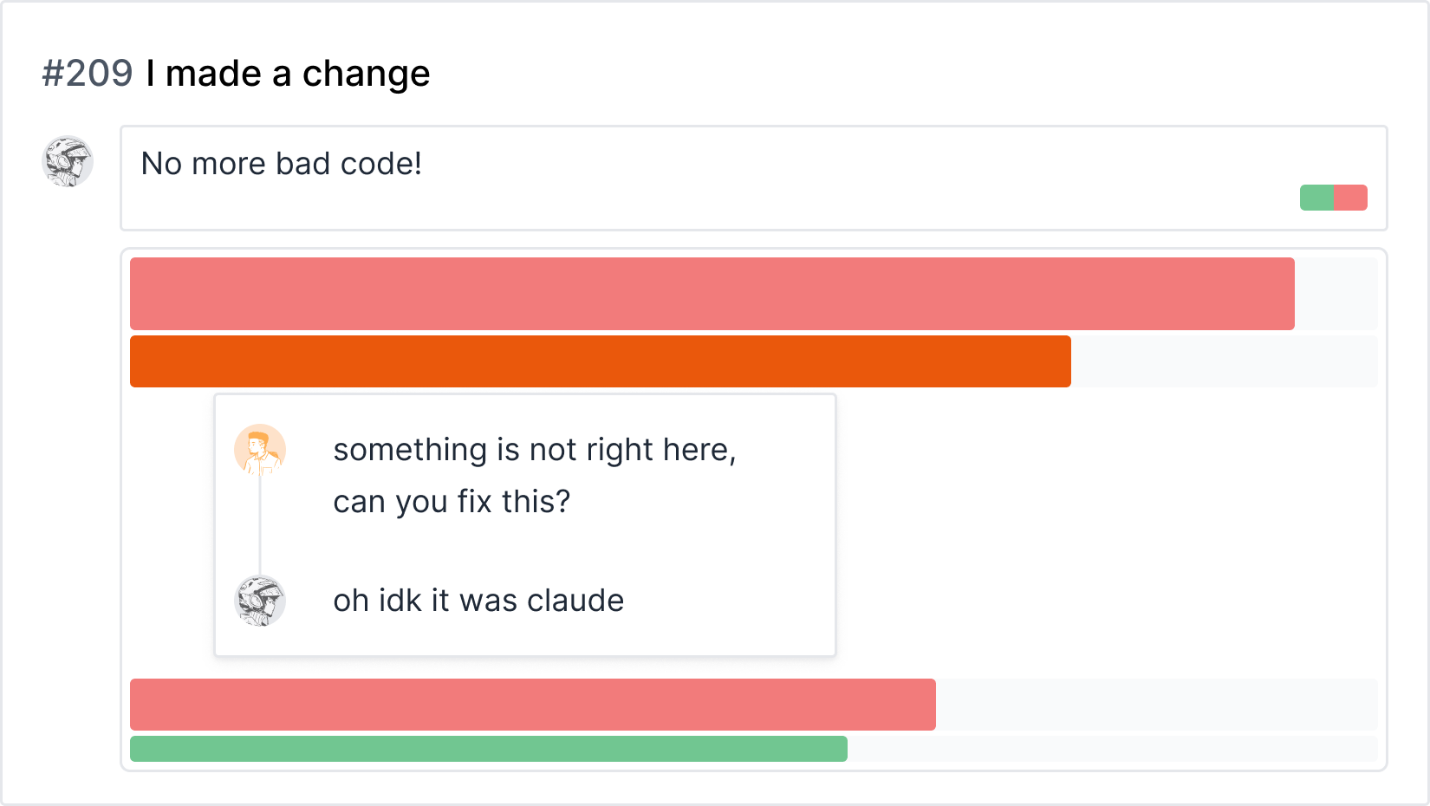
Task: Select the highlighted orange code line
Action: pyautogui.click(x=601, y=361)
